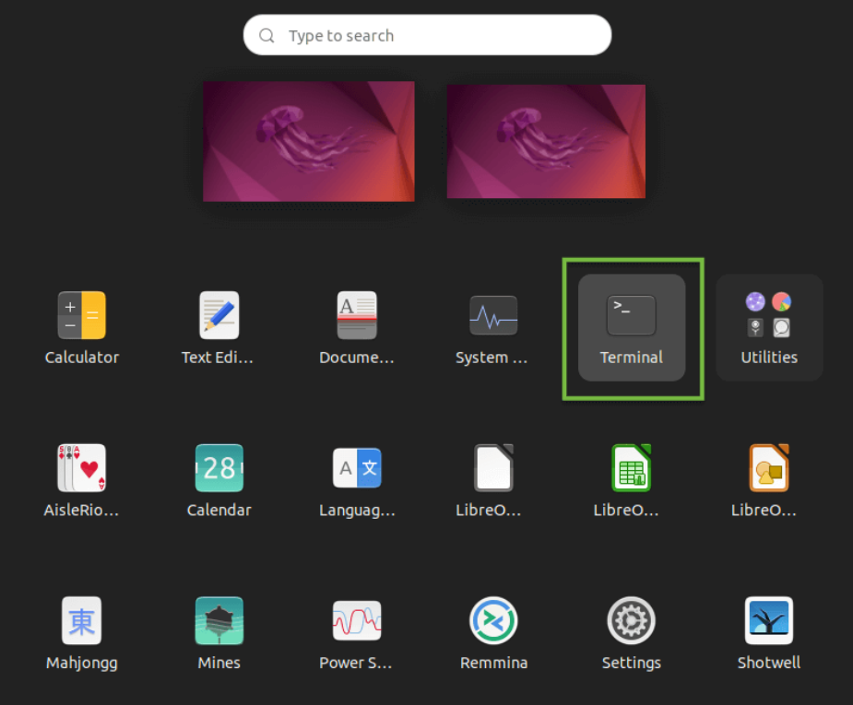
Task: Open the Calculator app
Action: pos(81,327)
